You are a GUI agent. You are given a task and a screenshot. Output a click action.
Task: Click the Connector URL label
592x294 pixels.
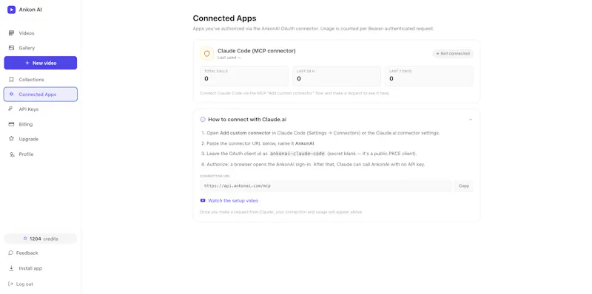coord(215,176)
